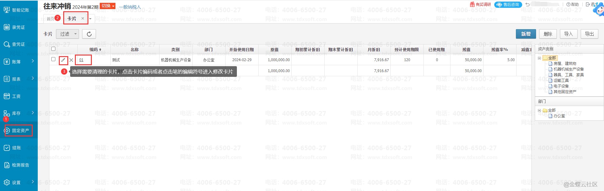Open 查凭证 search voucher sidebar item
The image size is (604, 191).
click(x=18, y=44)
